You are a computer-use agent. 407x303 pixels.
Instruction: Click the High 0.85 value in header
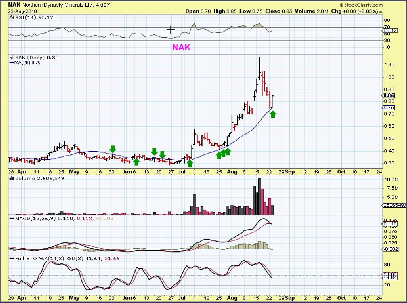225,11
